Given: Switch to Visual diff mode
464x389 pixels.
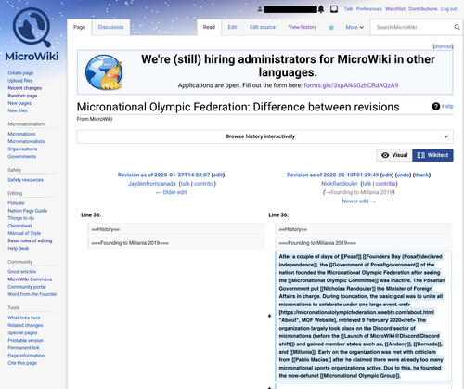Looking at the screenshot, I should point(394,155).
